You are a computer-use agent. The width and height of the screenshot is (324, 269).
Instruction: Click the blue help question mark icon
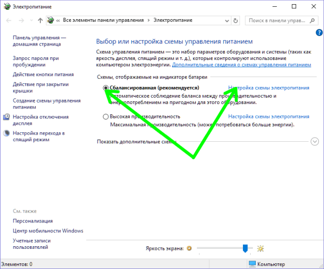coord(319,33)
